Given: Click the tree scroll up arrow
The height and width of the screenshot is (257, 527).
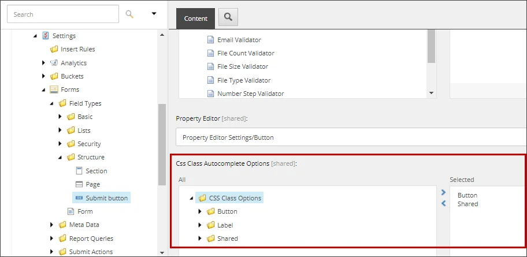Looking at the screenshot, I should tap(162, 35).
